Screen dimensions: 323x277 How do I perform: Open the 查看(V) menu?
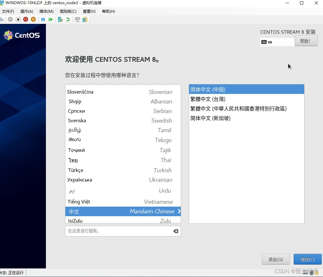pos(89,11)
